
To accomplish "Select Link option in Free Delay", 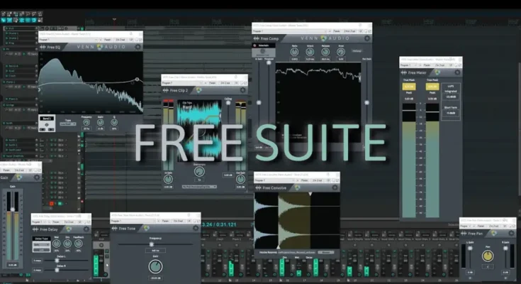I will click(41, 250).
